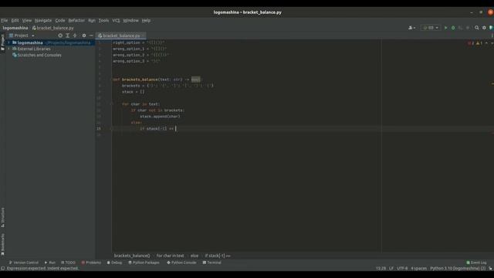The image size is (494, 278).
Task: Open the user account icon in toolbar
Action: click(x=411, y=28)
